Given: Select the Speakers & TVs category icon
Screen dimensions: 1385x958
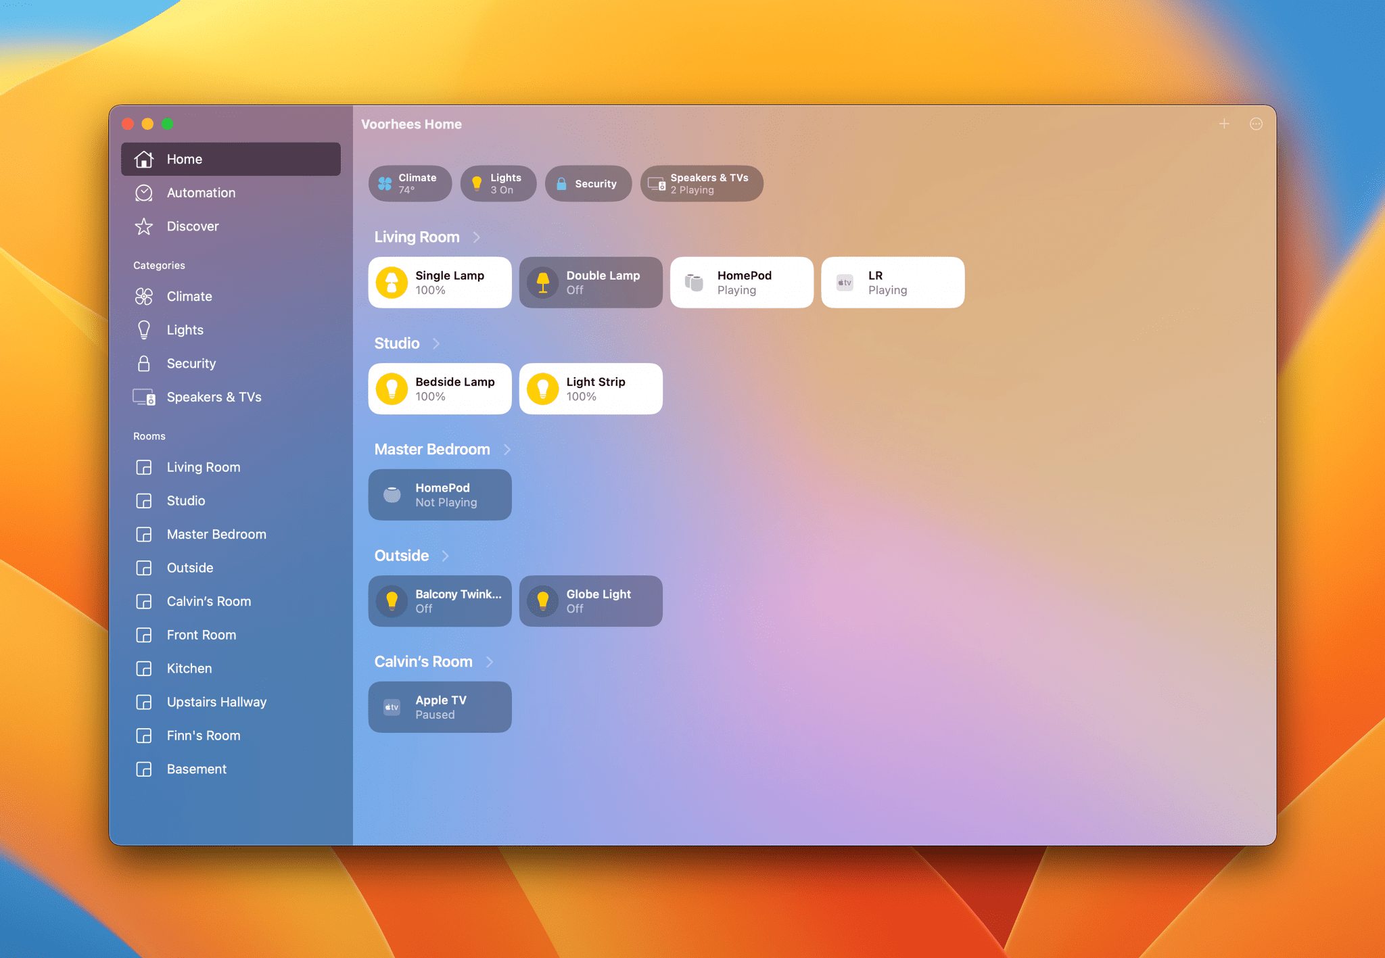Looking at the screenshot, I should pyautogui.click(x=144, y=396).
